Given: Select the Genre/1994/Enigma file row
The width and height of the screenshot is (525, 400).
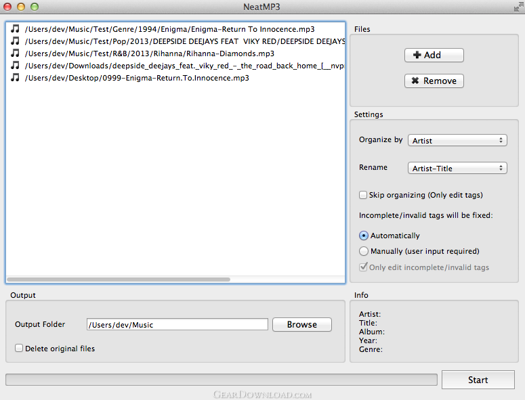Looking at the screenshot, I should point(175,29).
